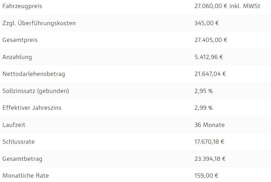Select the 21.647,04 € loan amount
Viewport: 271px width, 182px height.
tap(210, 74)
